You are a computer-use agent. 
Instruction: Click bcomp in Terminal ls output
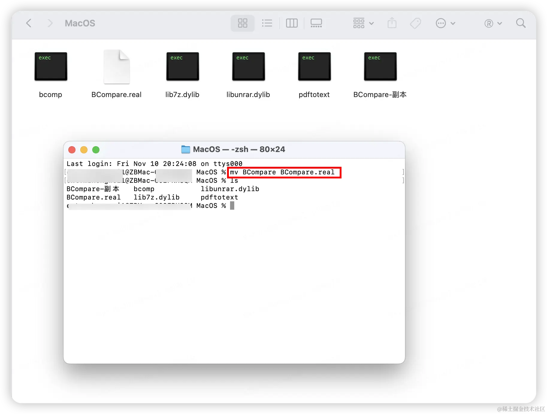[x=144, y=189]
